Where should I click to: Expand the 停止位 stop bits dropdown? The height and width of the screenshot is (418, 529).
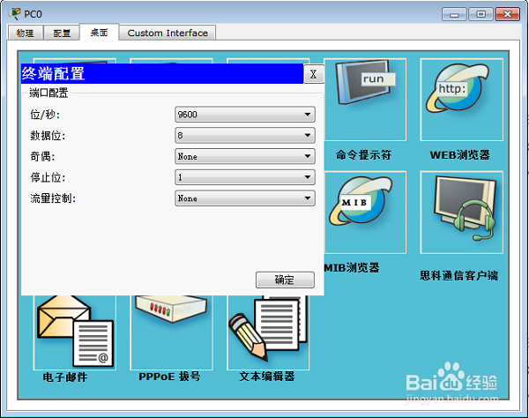(245, 177)
